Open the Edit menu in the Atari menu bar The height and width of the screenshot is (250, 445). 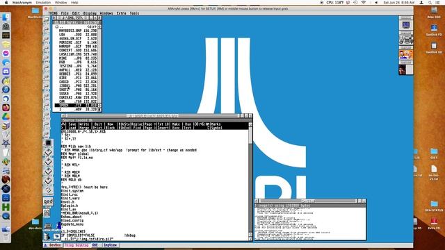pos(76,13)
